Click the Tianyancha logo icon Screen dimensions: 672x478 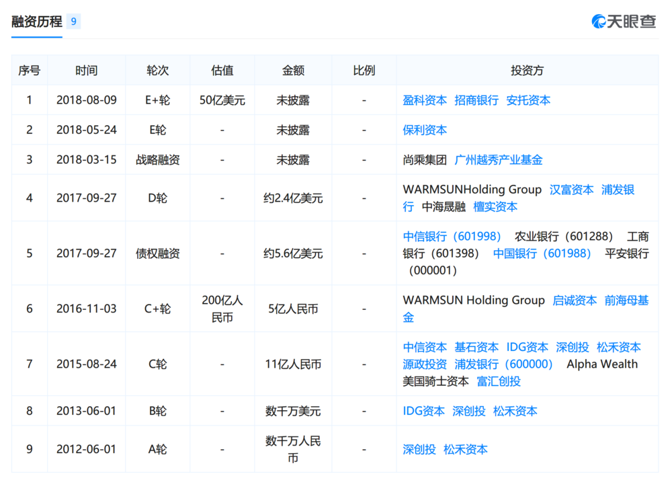pos(625,21)
